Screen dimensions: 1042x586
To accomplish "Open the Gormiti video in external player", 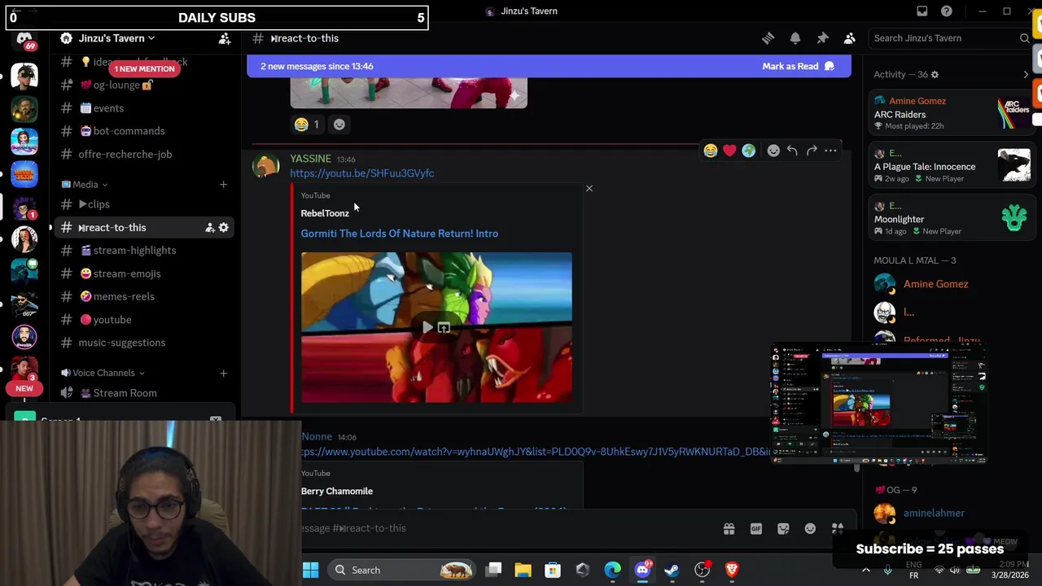I will 444,327.
